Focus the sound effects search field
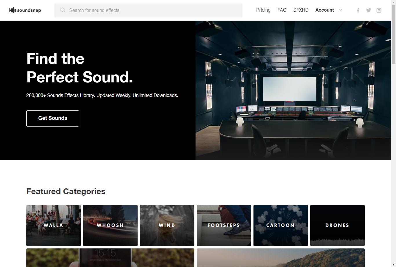 tap(154, 10)
